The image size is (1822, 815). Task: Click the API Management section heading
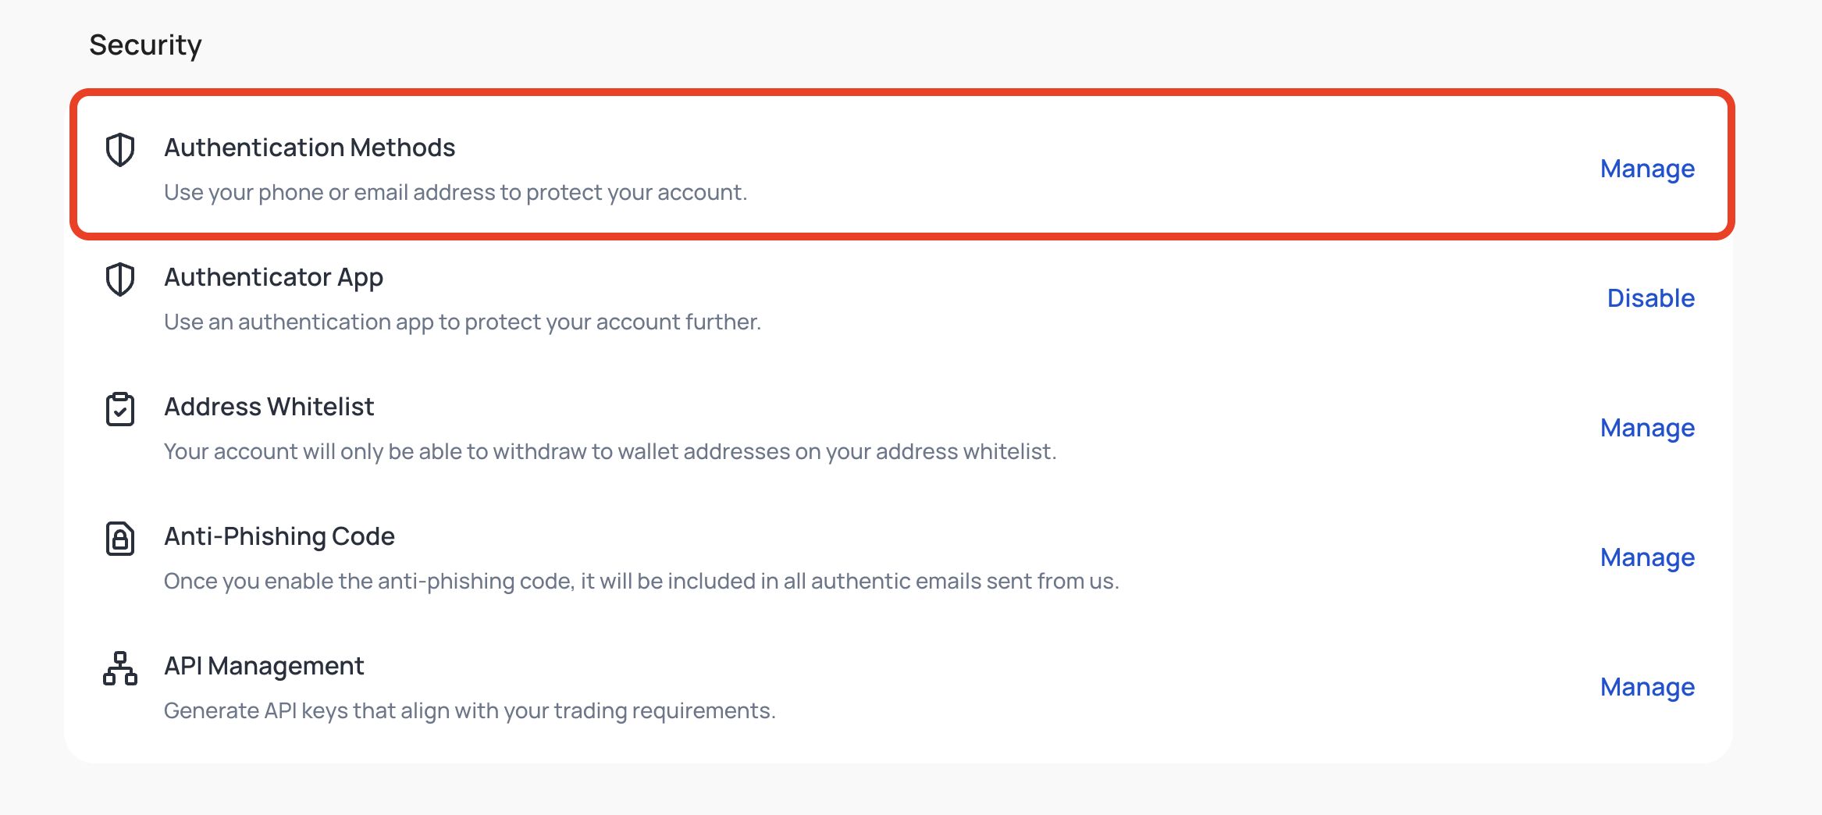(264, 665)
